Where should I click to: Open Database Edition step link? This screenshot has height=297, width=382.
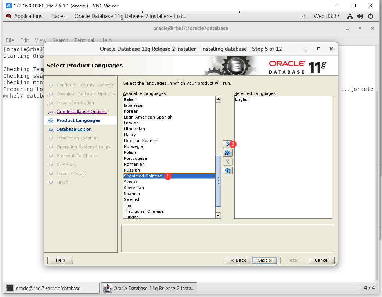[x=74, y=129]
